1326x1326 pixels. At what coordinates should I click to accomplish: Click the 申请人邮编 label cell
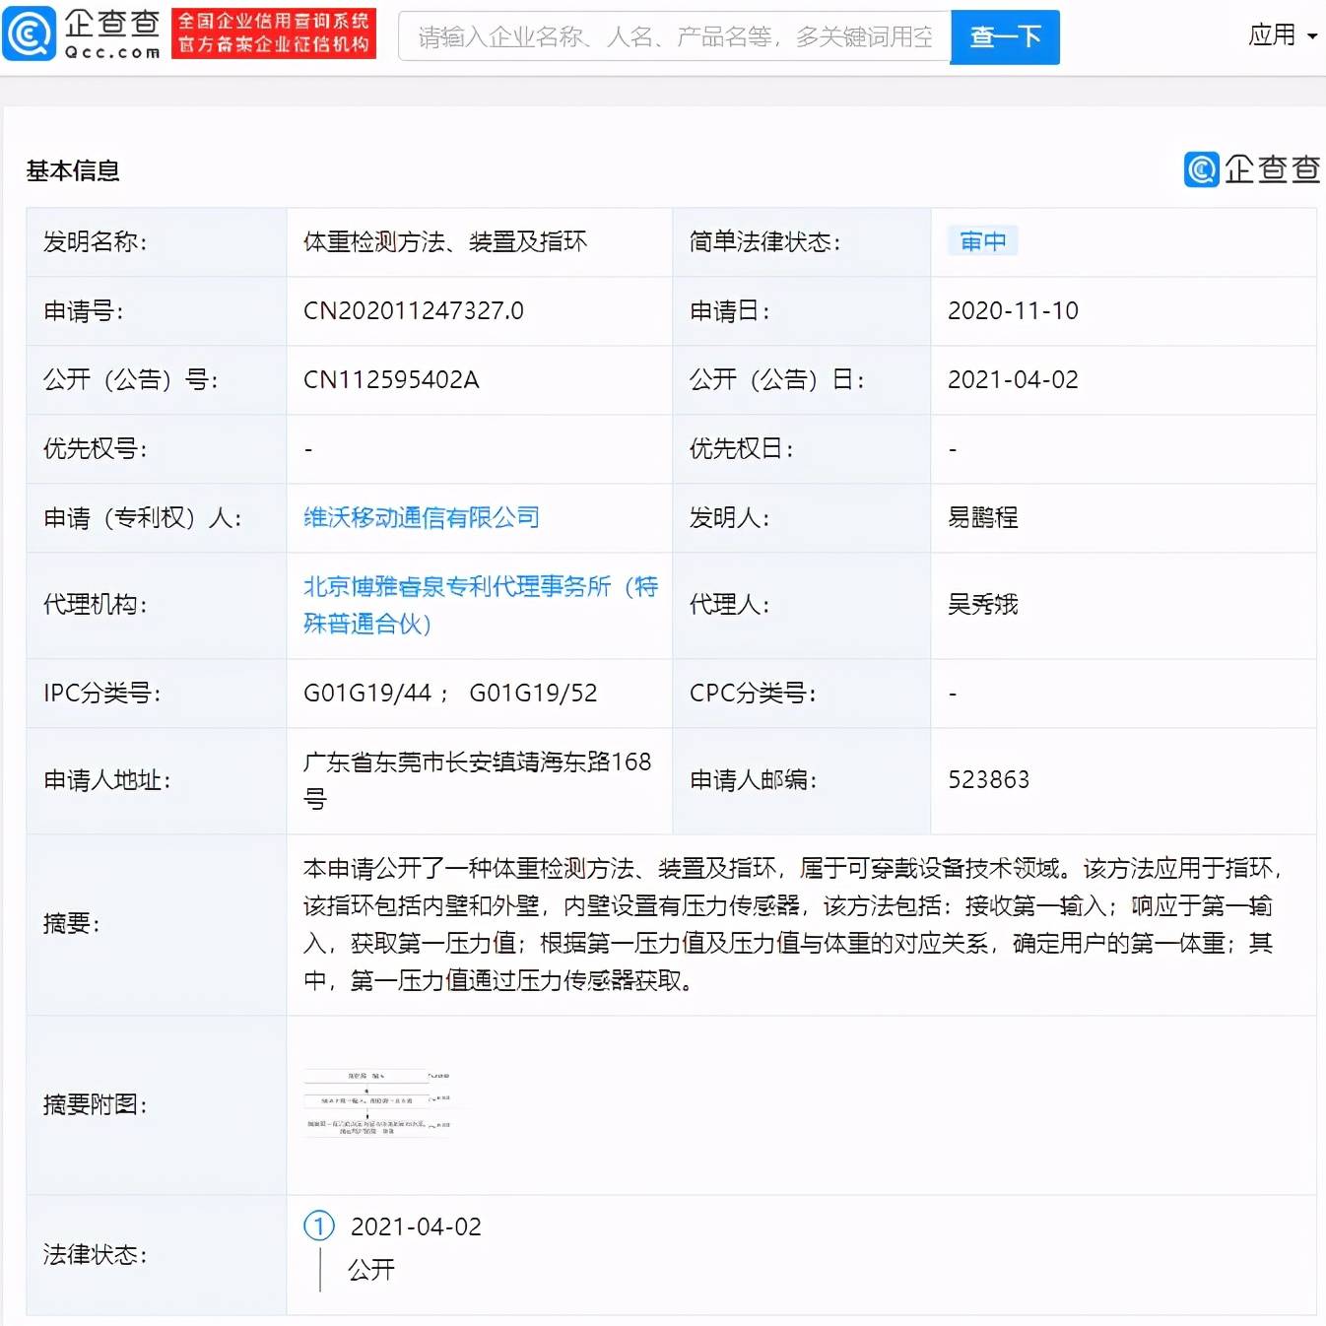(x=802, y=780)
